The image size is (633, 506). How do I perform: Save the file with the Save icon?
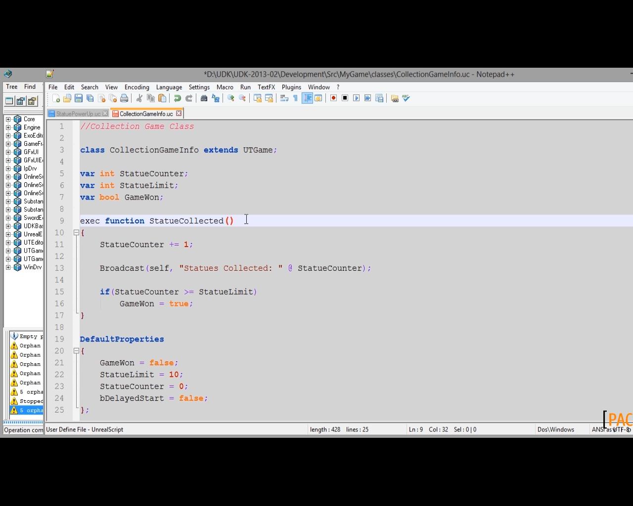click(x=79, y=98)
